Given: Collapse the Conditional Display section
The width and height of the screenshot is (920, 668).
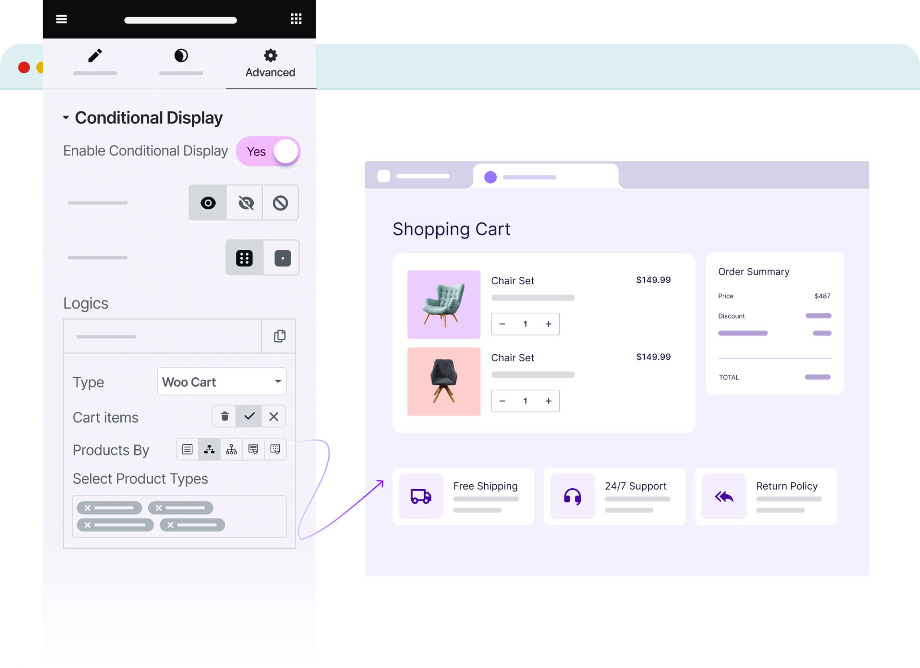Looking at the screenshot, I should (x=66, y=117).
